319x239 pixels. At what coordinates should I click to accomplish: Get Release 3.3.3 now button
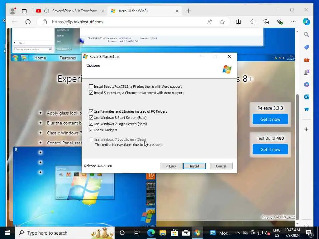270,119
